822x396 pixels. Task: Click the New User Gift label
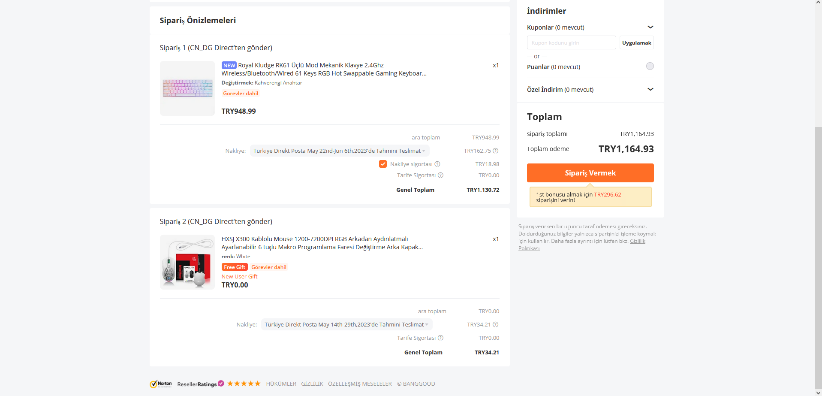tap(239, 276)
